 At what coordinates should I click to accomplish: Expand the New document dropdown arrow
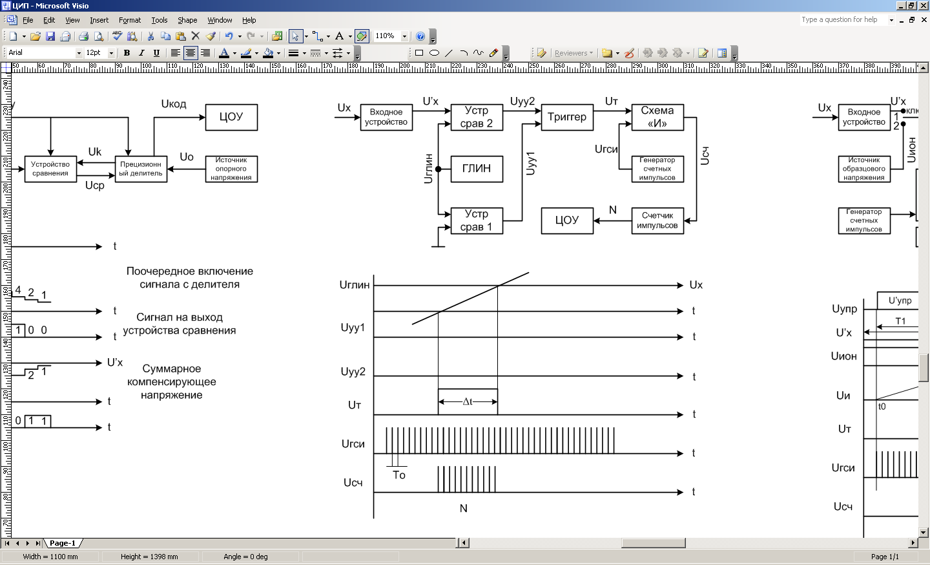click(24, 36)
